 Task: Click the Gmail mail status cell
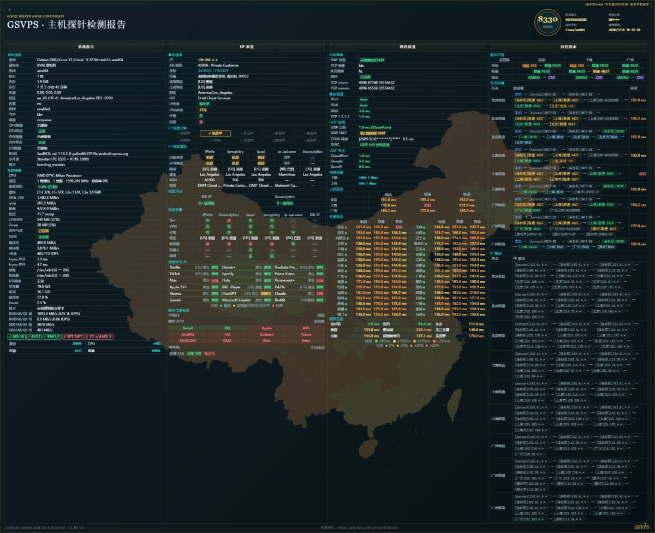click(x=188, y=328)
